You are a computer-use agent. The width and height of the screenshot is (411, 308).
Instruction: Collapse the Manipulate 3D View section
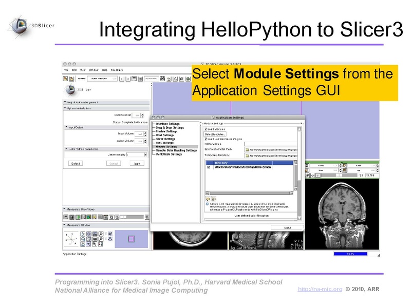[x=106, y=225]
